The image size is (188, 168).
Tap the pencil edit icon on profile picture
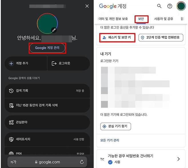(54, 30)
